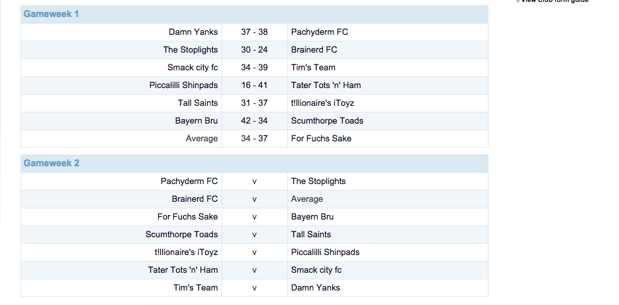
Task: Click Damn Yanks in Gameweek 1 fixtures
Action: (192, 32)
